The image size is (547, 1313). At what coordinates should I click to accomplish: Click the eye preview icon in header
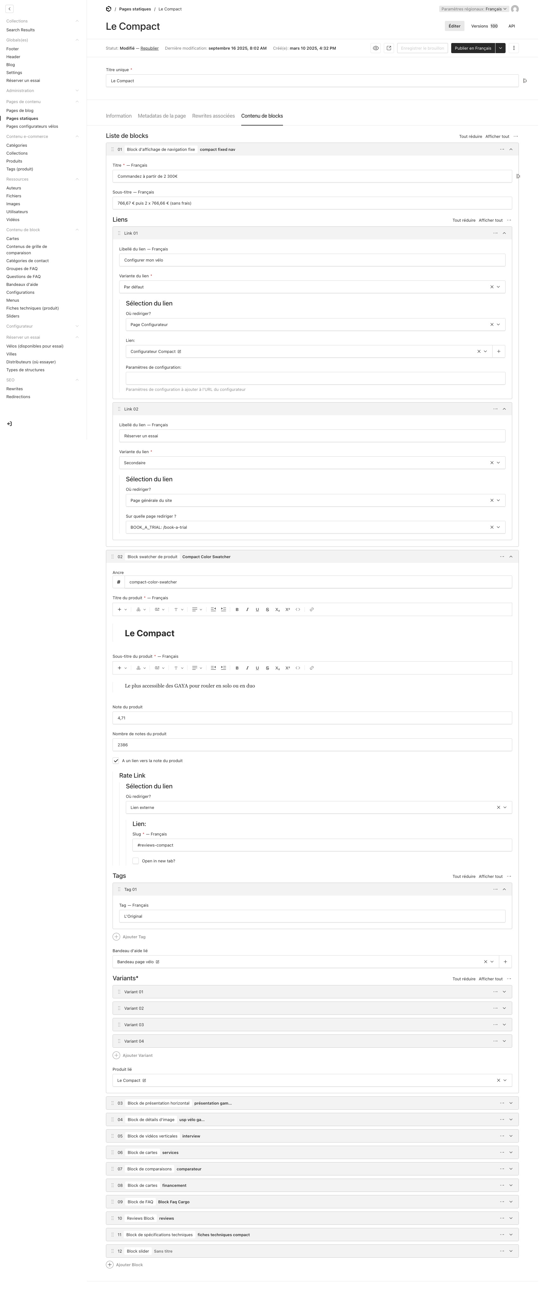(376, 48)
